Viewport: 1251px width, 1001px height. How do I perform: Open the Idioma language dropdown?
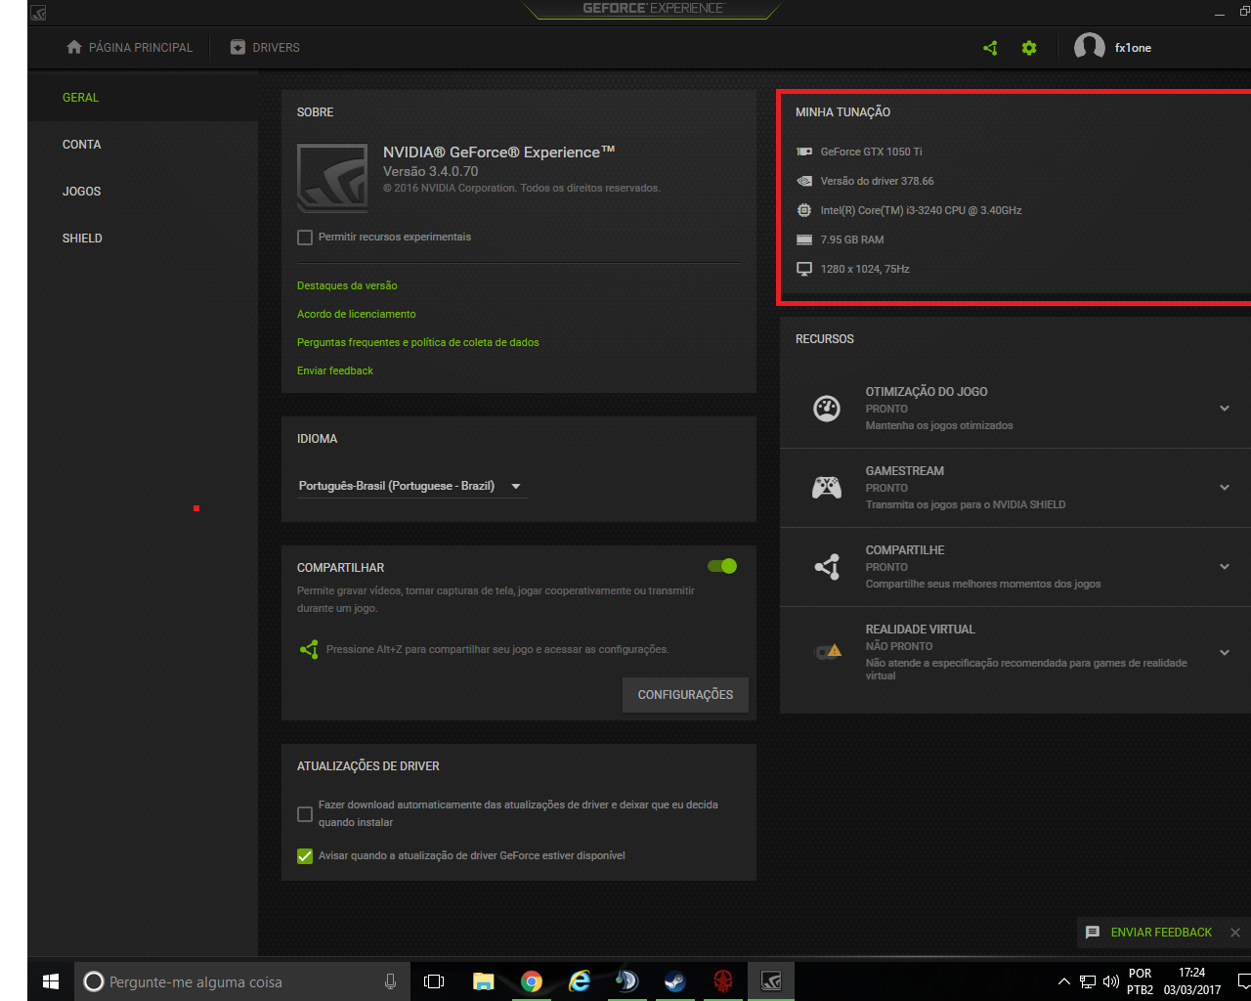pos(411,486)
